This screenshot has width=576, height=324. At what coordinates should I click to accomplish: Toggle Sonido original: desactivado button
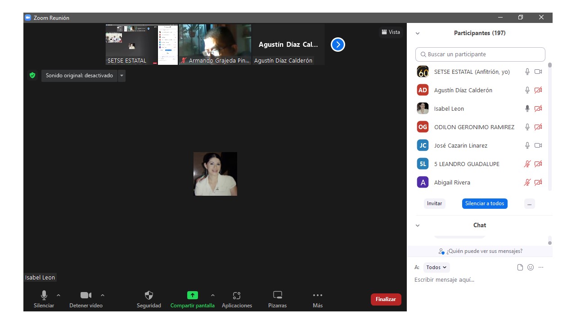(x=80, y=76)
